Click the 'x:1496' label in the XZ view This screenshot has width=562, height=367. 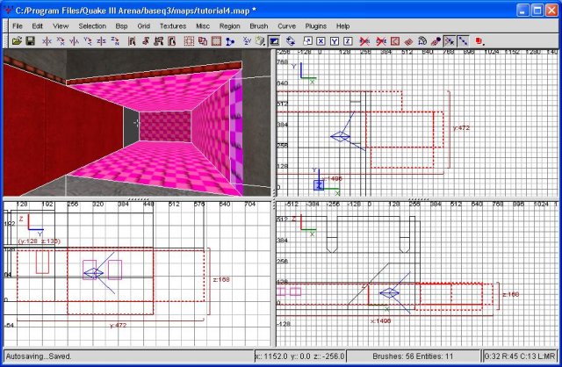point(380,321)
